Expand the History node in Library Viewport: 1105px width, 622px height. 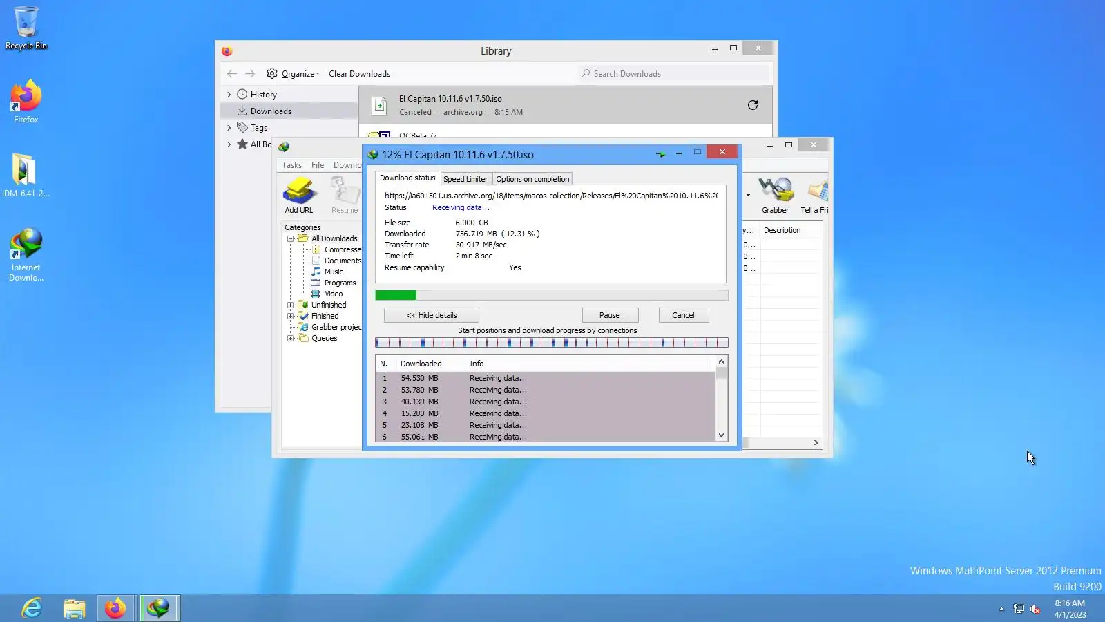click(229, 95)
